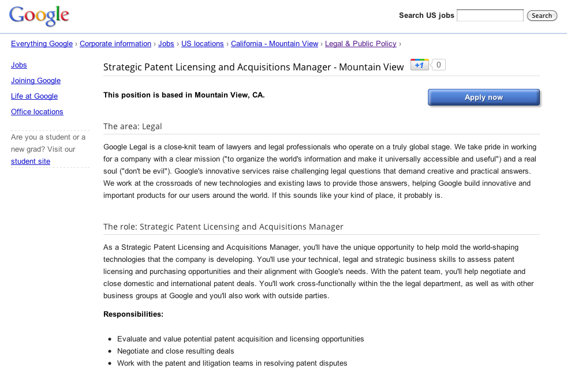Image resolution: width=567 pixels, height=383 pixels.
Task: Click the Google logo
Action: [x=39, y=16]
